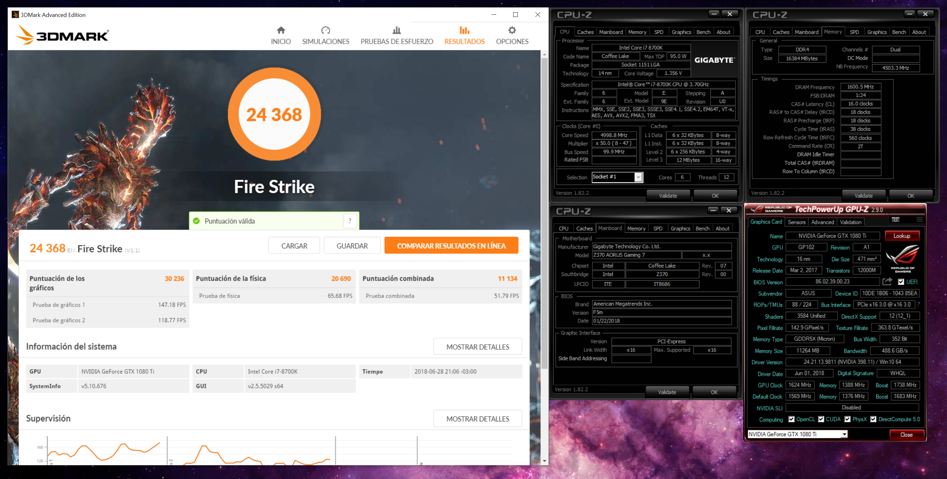The height and width of the screenshot is (479, 947).
Task: Select the RESULTADOS orange chart icon
Action: pos(464,30)
